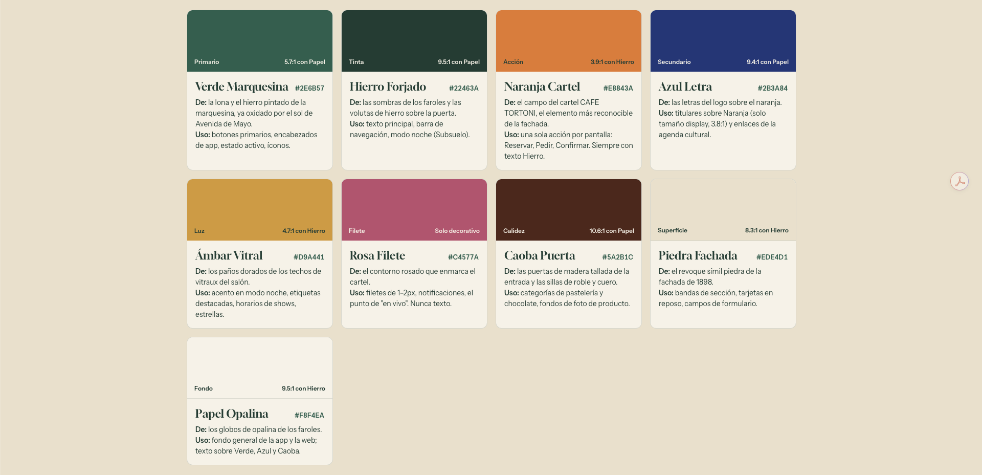The image size is (982, 475).
Task: Click hex code #5A2B1C
Action: (618, 257)
